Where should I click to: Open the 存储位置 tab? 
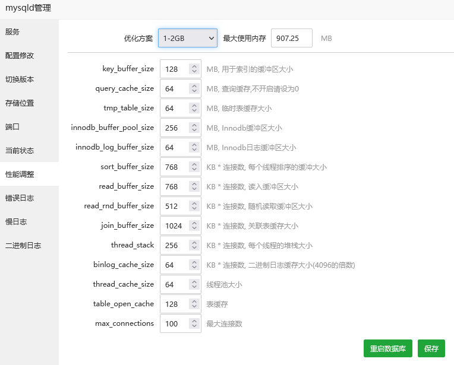point(29,103)
